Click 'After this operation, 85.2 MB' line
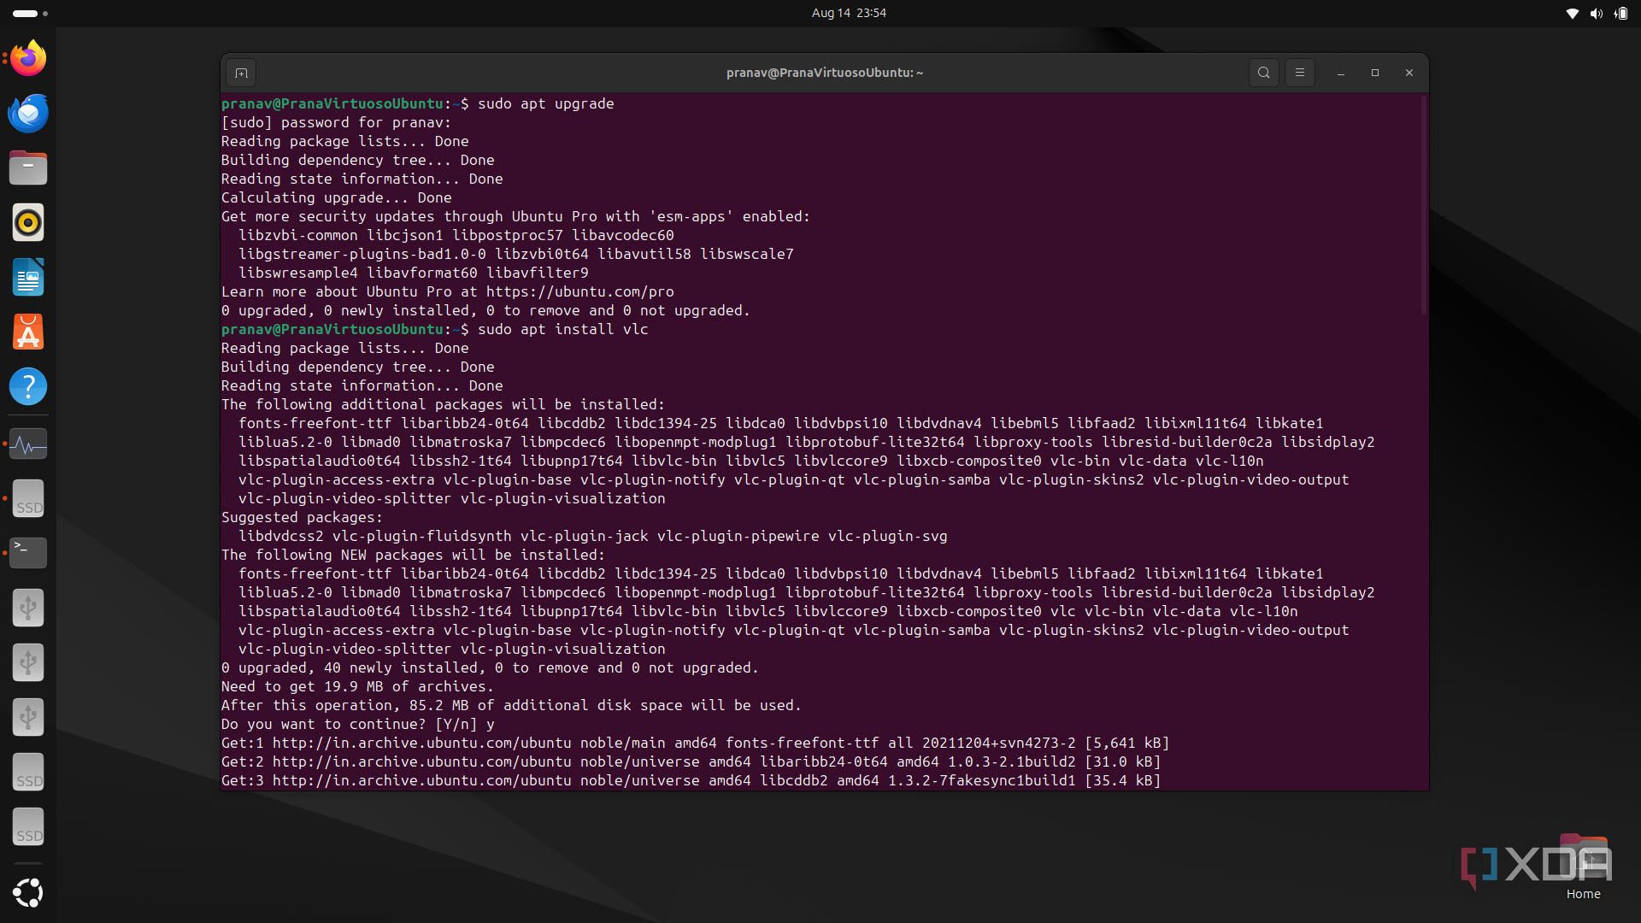Image resolution: width=1641 pixels, height=923 pixels. point(511,705)
